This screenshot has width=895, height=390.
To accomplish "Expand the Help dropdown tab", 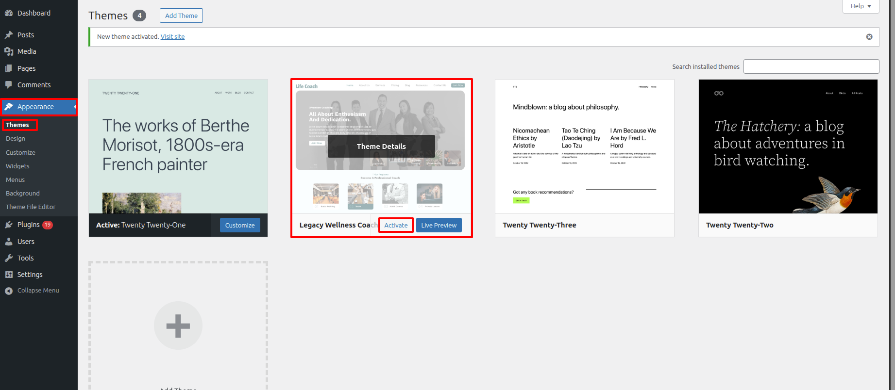I will coord(861,6).
